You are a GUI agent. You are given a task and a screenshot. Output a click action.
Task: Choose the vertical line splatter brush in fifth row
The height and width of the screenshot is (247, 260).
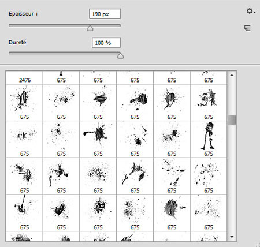tap(24, 212)
